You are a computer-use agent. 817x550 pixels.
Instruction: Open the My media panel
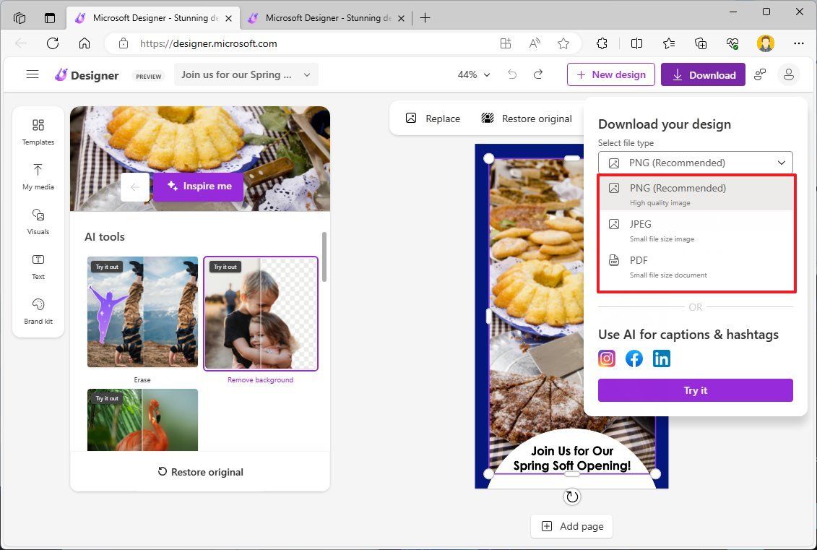pyautogui.click(x=38, y=178)
